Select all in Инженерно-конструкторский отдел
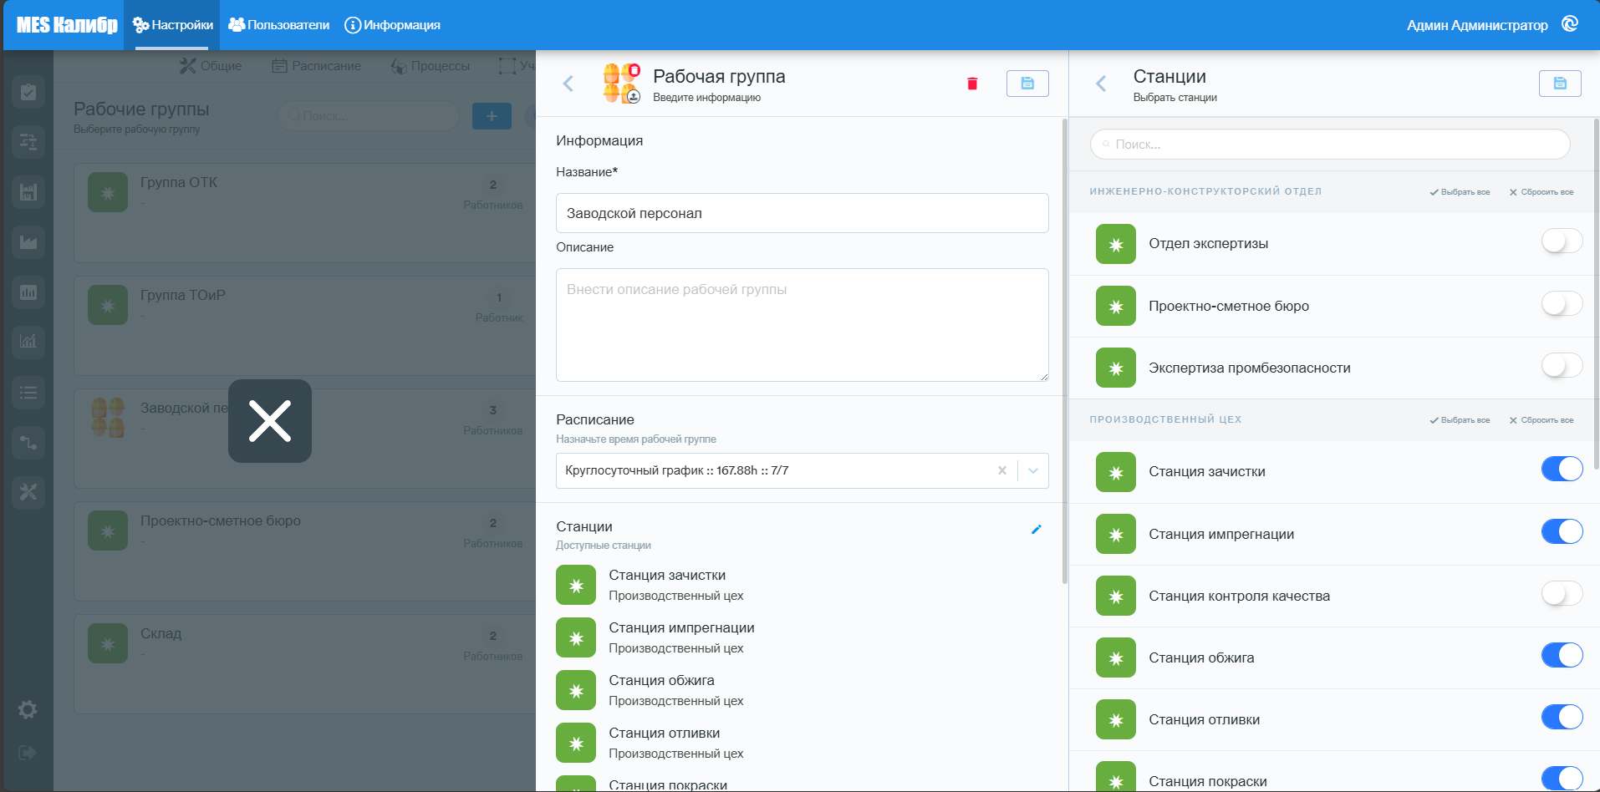This screenshot has height=792, width=1600. coord(1460,192)
